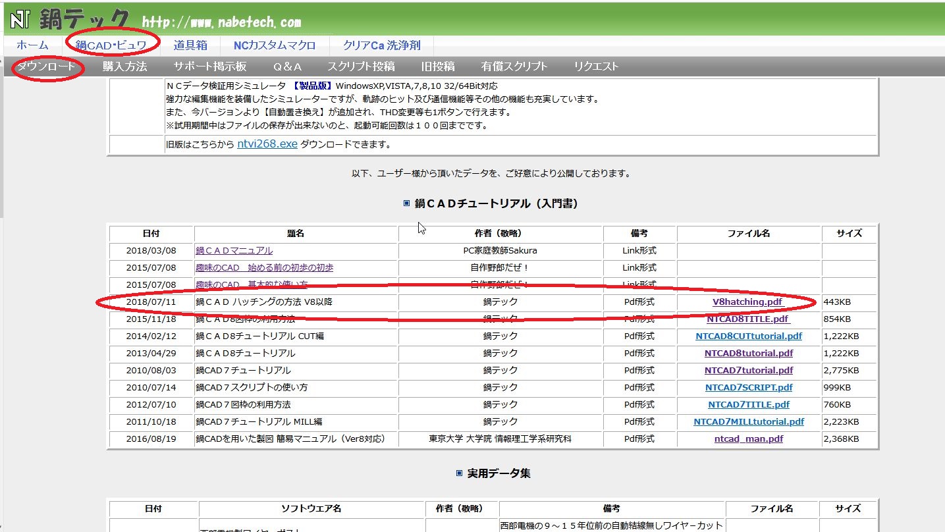Open the 鍋CADマニュアル link

[x=234, y=251]
